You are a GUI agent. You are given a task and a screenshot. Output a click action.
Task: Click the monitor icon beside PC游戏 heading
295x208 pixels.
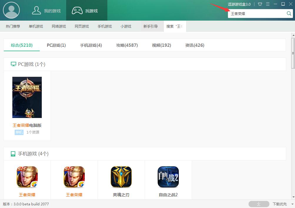(x=13, y=64)
